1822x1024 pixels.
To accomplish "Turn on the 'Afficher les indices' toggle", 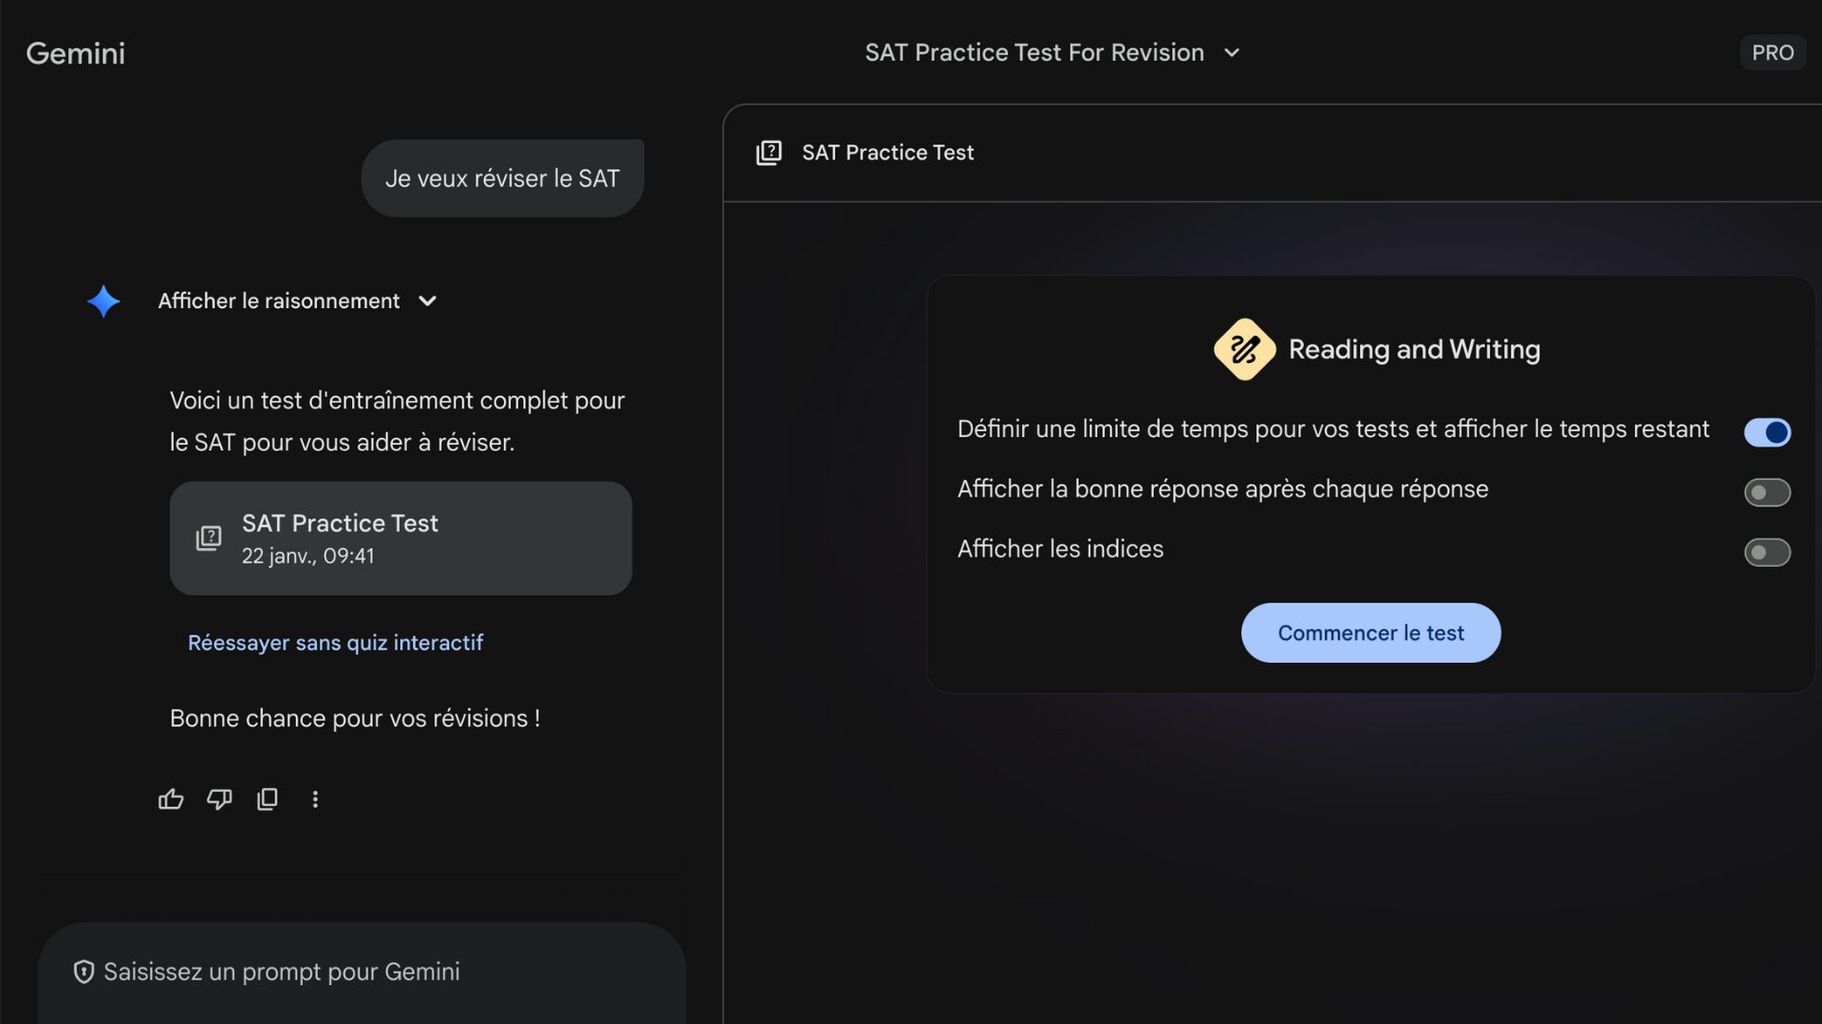I will pyautogui.click(x=1766, y=552).
